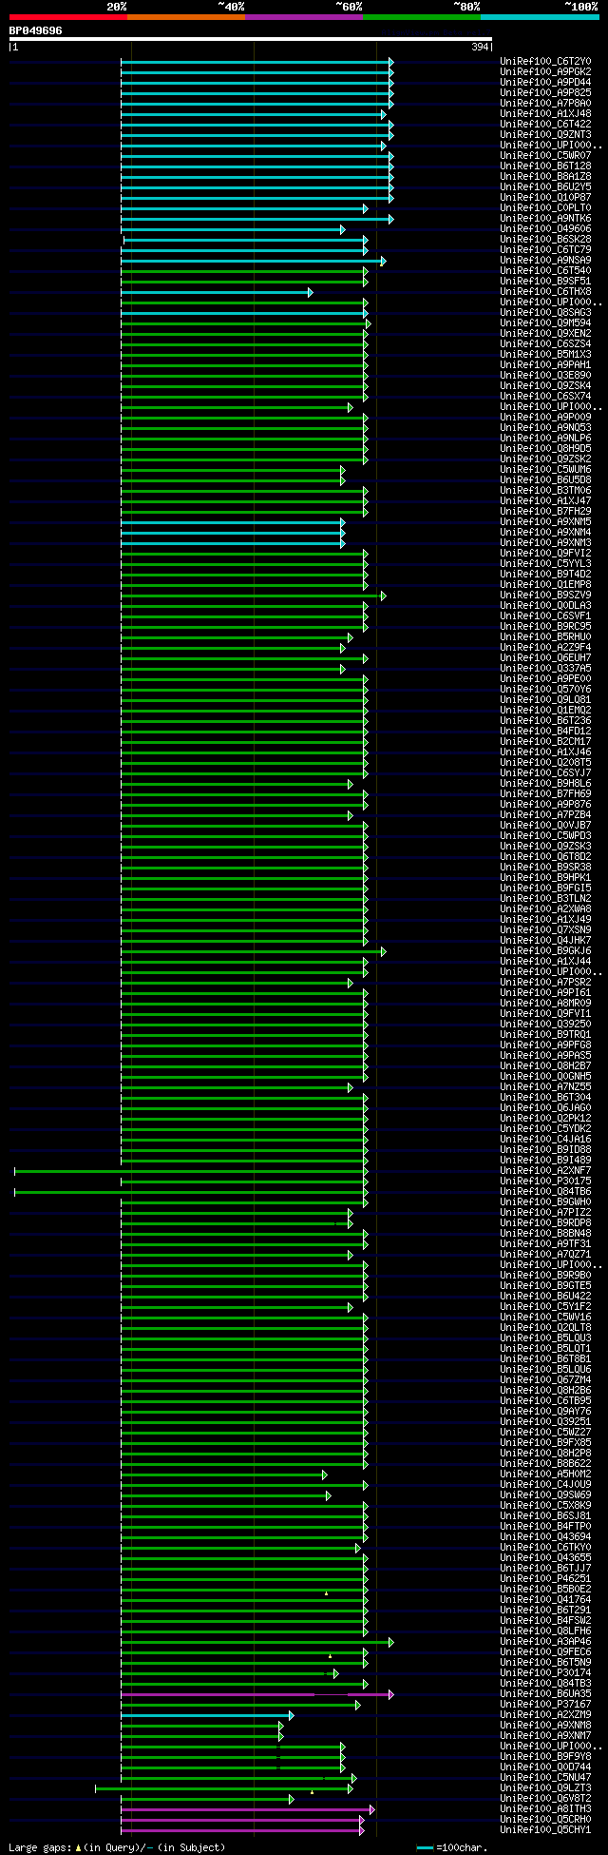This screenshot has width=608, height=1855.
Task: Select the UniRef100_Q9M594 label
Action: pos(545,323)
